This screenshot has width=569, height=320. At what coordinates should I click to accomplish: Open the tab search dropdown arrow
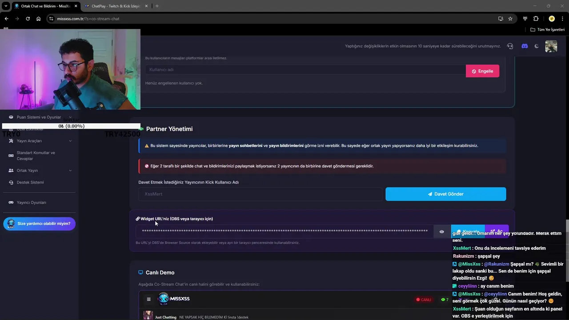pyautogui.click(x=6, y=6)
